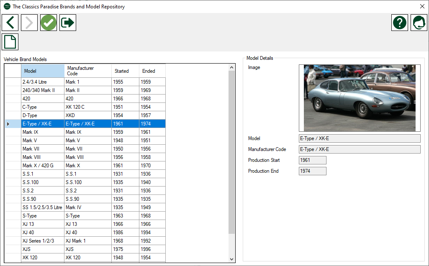The image size is (429, 266).
Task: Click the Started year 1955 cell
Action: [125, 82]
